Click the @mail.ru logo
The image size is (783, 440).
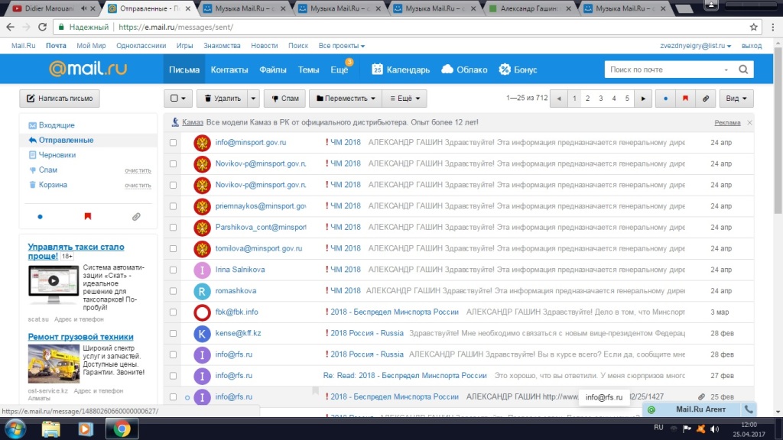pyautogui.click(x=88, y=69)
